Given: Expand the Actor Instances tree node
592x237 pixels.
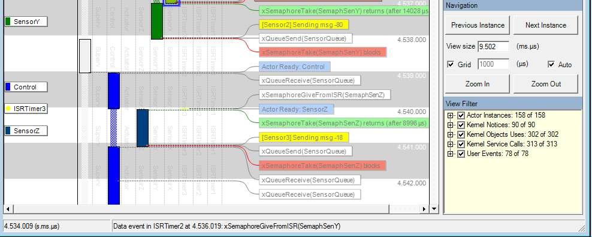Looking at the screenshot, I should 450,115.
